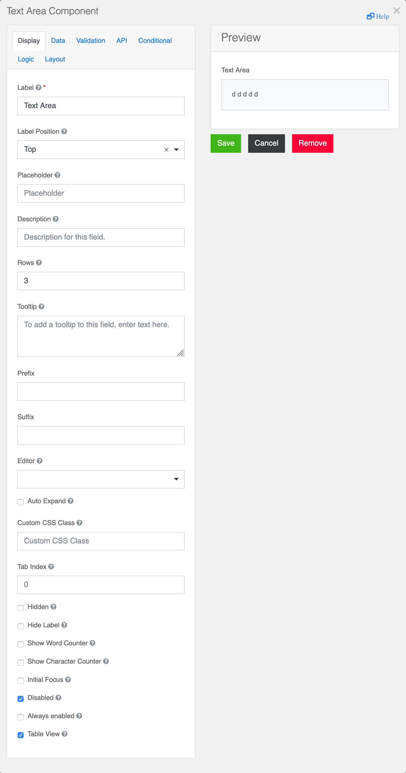Open the Label Position dropdown
Viewport: 406px width, 773px height.
click(176, 149)
